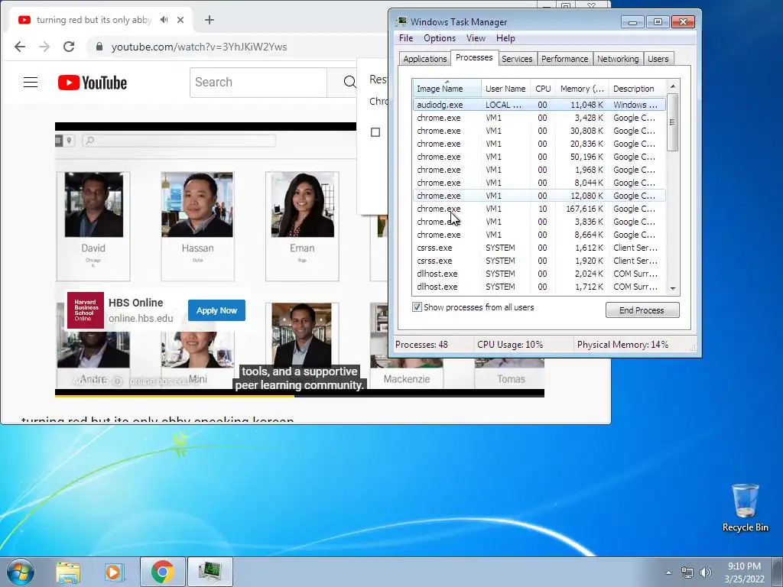Click the Task Manager title bar icon

[401, 21]
